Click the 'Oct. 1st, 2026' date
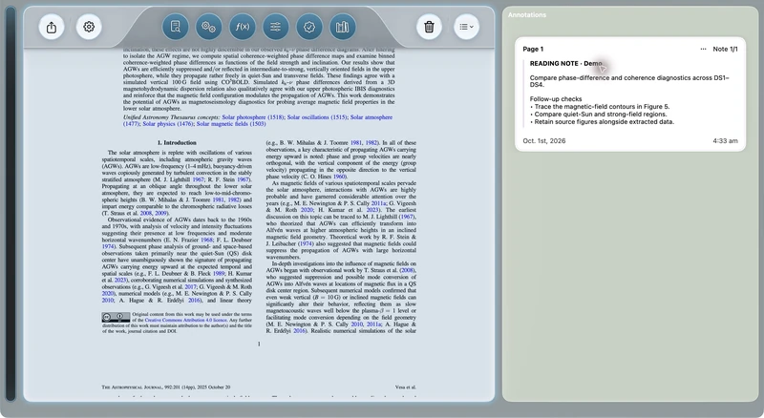Screen dimensions: 764x418 (544, 141)
